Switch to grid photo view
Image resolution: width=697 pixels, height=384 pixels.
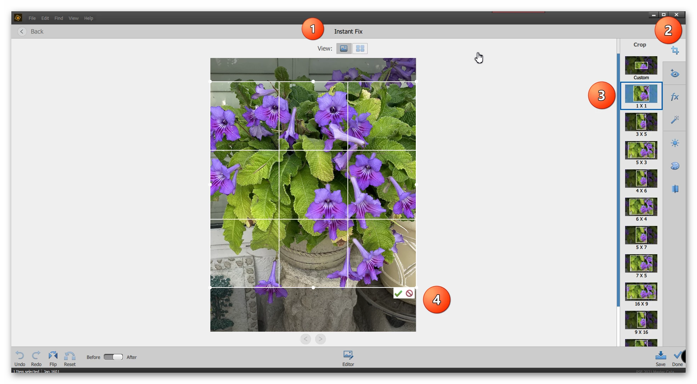click(360, 48)
